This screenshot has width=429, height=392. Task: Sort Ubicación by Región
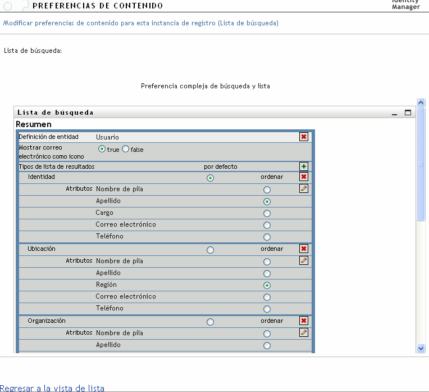(x=267, y=285)
